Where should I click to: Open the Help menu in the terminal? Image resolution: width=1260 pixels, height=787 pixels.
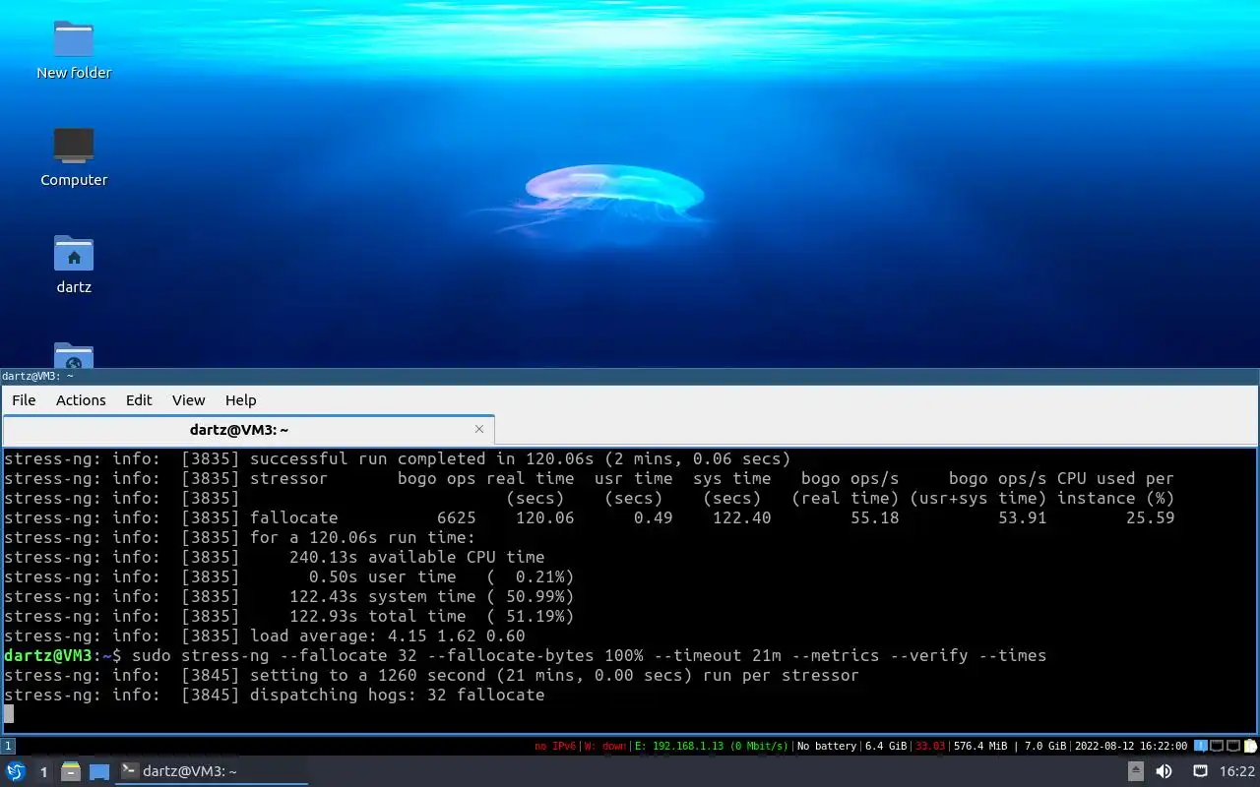click(240, 400)
